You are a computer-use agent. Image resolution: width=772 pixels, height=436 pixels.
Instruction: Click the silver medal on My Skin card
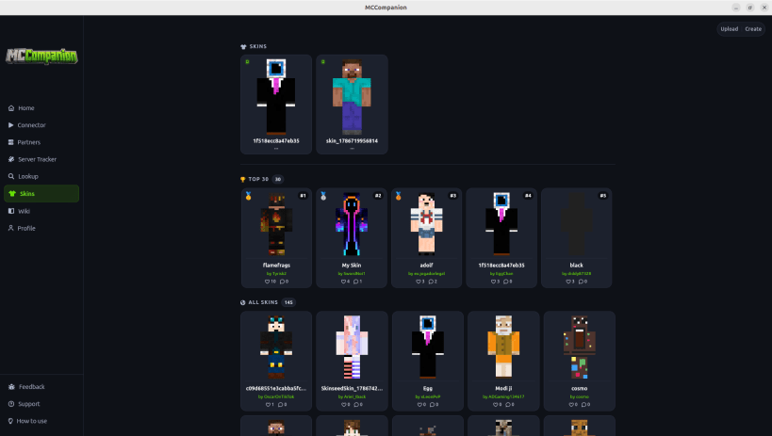point(323,196)
